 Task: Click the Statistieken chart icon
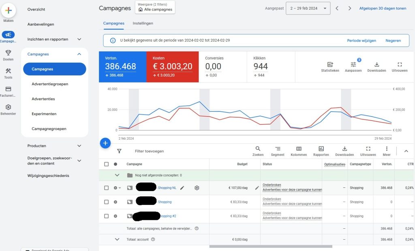pos(330,64)
